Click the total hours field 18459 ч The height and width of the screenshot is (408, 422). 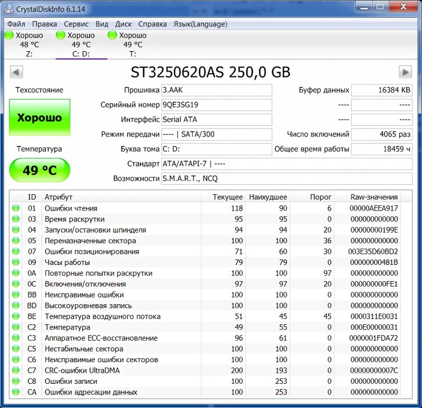(x=381, y=149)
